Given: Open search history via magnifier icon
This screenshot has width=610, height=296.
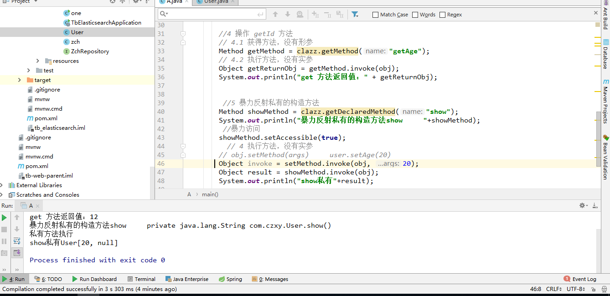Looking at the screenshot, I should pyautogui.click(x=165, y=15).
